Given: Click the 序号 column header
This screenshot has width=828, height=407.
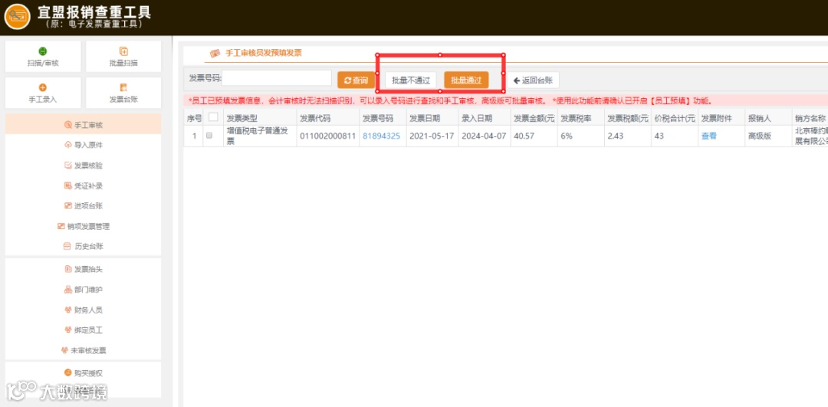Looking at the screenshot, I should point(194,118).
